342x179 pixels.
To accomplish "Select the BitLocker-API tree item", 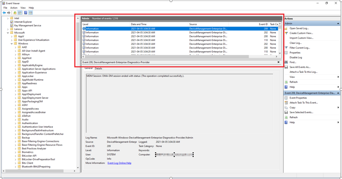I will [x=29, y=156].
